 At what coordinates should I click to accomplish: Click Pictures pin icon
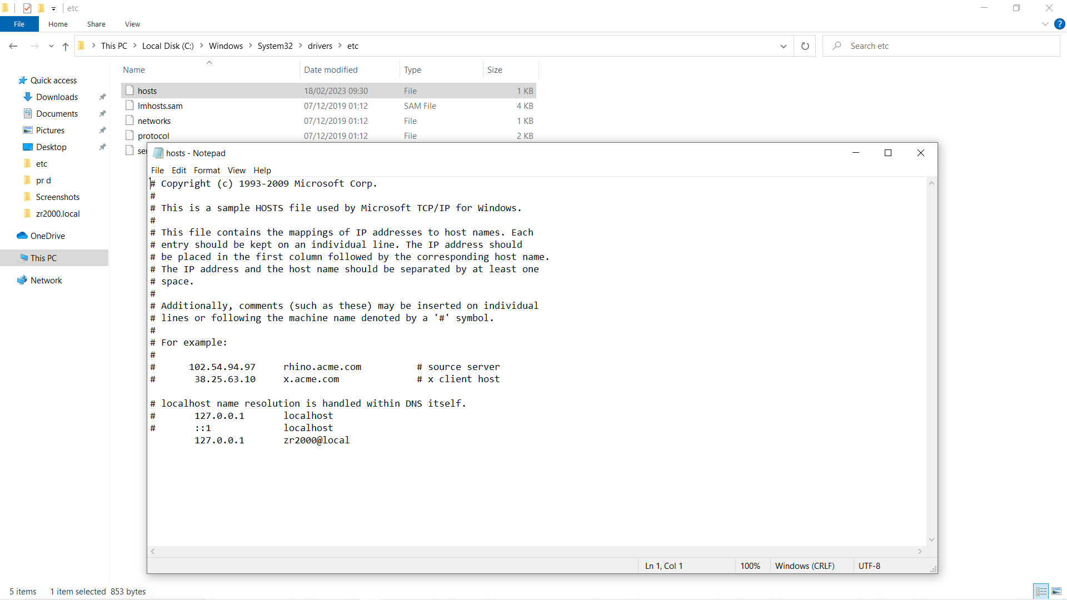coord(102,131)
